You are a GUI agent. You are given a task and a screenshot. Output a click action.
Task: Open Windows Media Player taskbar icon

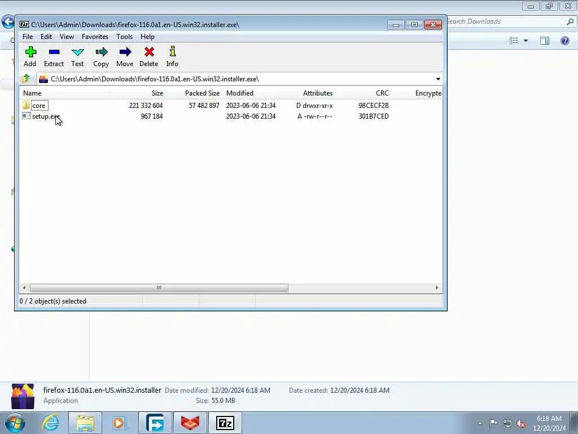[x=119, y=423]
